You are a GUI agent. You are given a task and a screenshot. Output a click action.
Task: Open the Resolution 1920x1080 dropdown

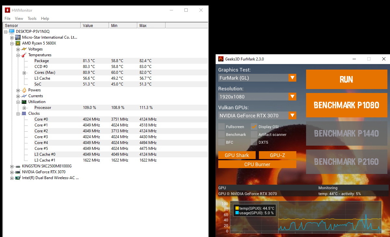[x=257, y=97]
